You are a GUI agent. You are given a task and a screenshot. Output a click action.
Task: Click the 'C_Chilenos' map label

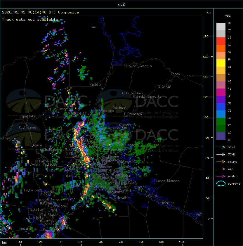tap(28, 127)
